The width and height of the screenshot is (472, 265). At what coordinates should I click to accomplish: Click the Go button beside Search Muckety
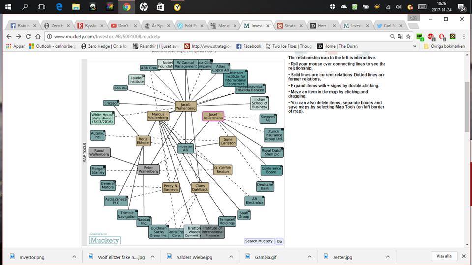tap(279, 241)
